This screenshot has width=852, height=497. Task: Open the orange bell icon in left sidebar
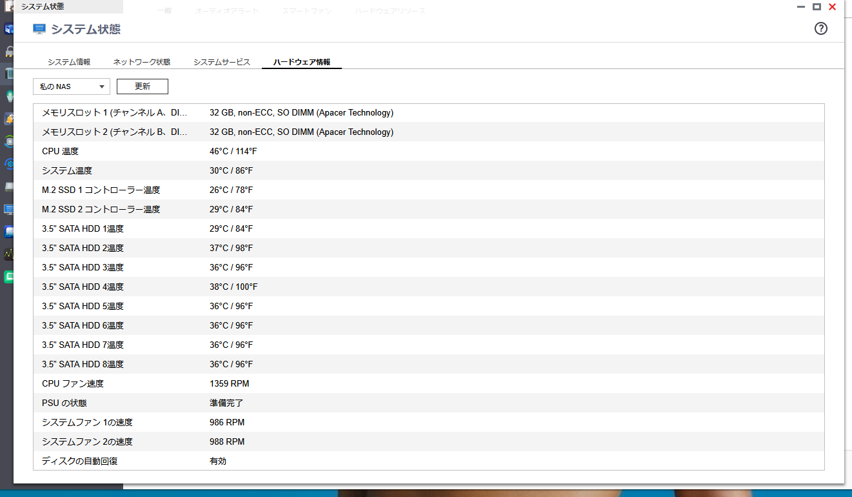click(9, 119)
